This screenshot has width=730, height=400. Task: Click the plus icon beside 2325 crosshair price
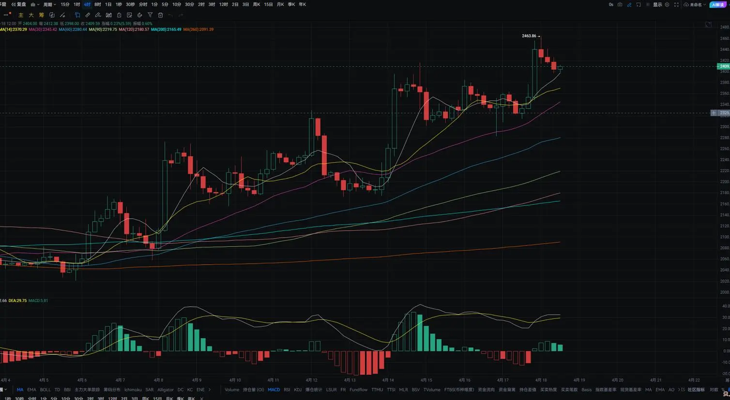(714, 113)
